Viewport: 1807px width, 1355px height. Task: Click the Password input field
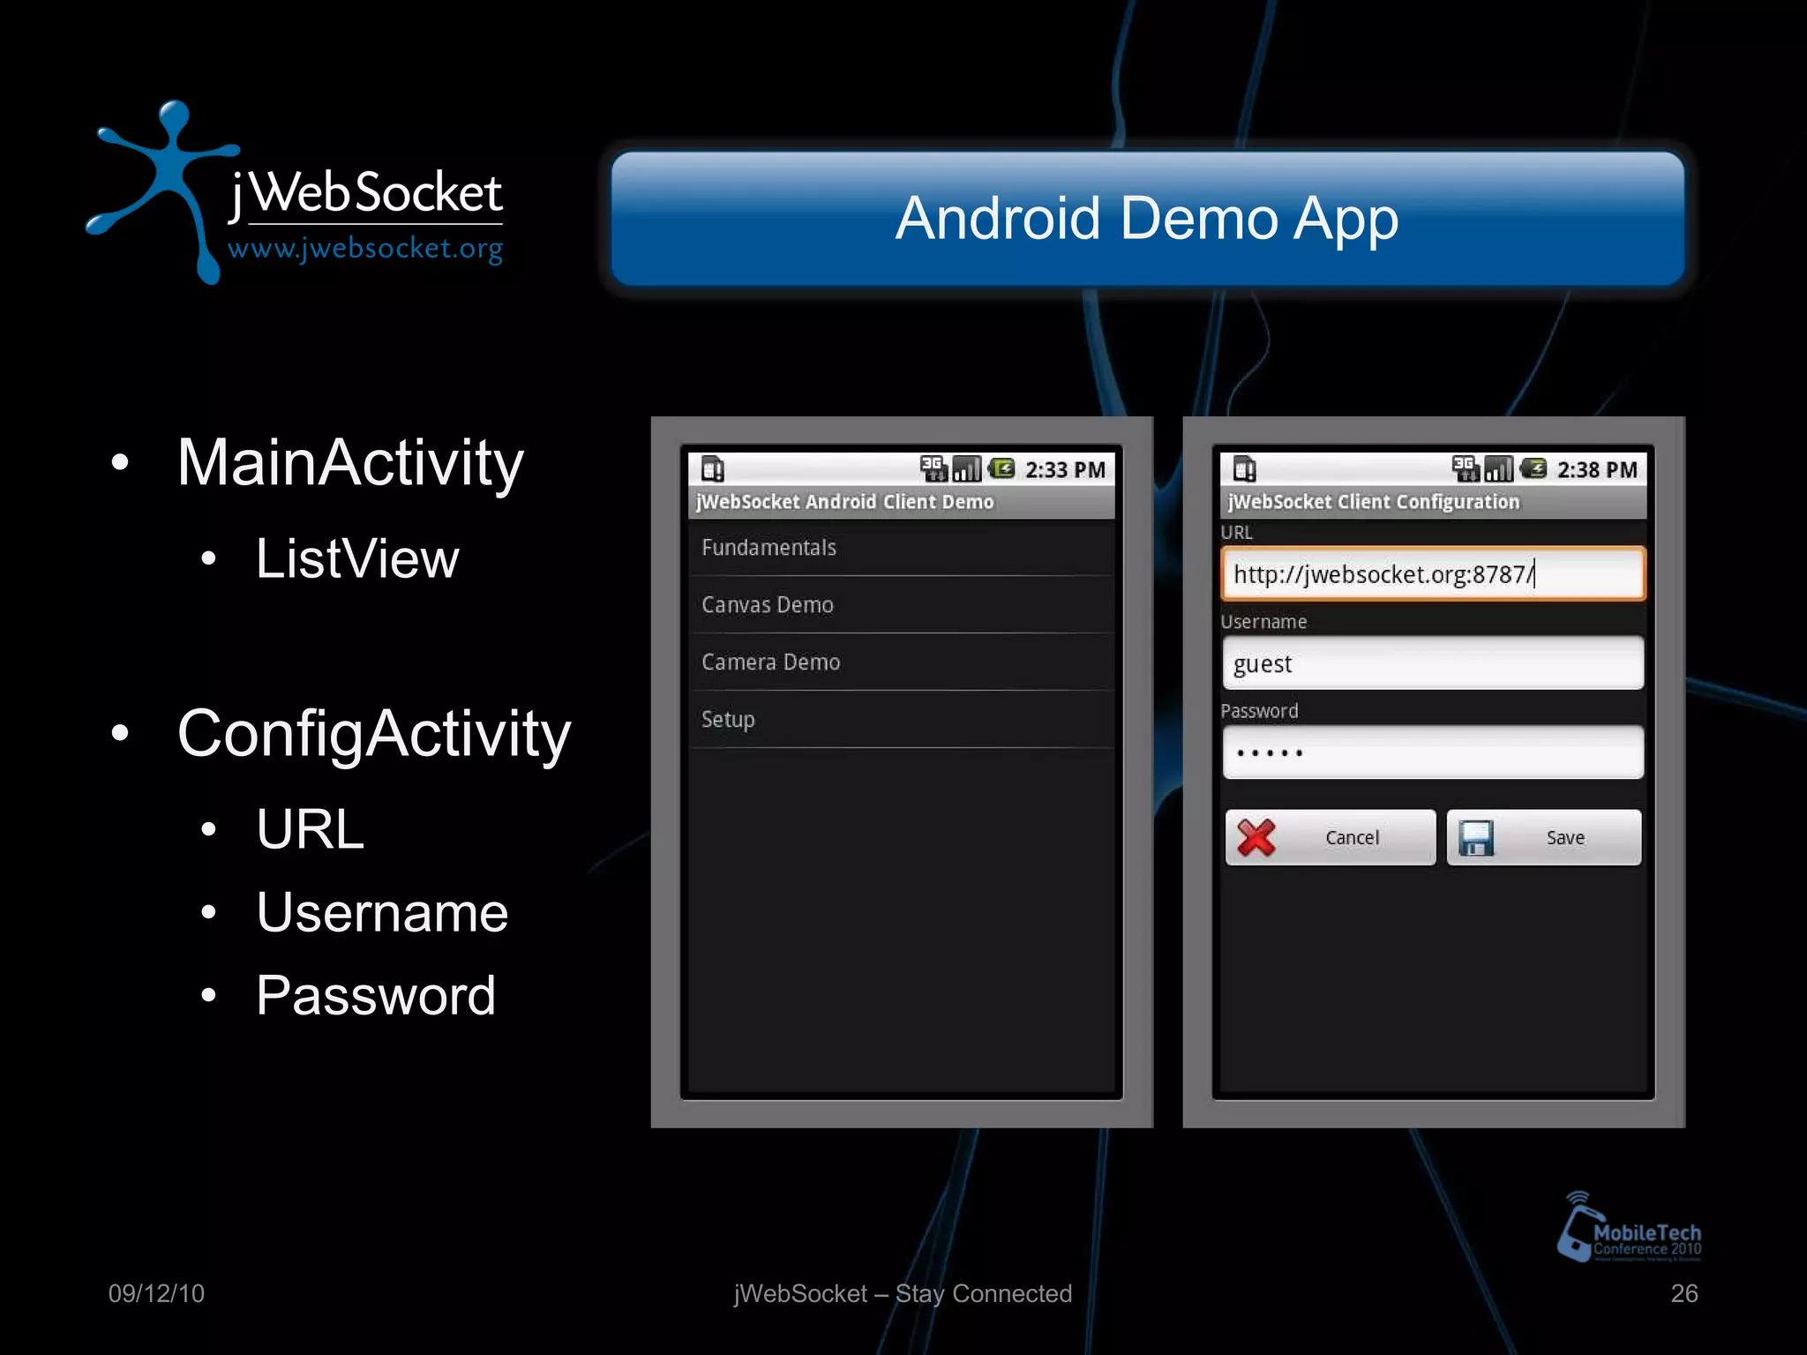[1433, 752]
